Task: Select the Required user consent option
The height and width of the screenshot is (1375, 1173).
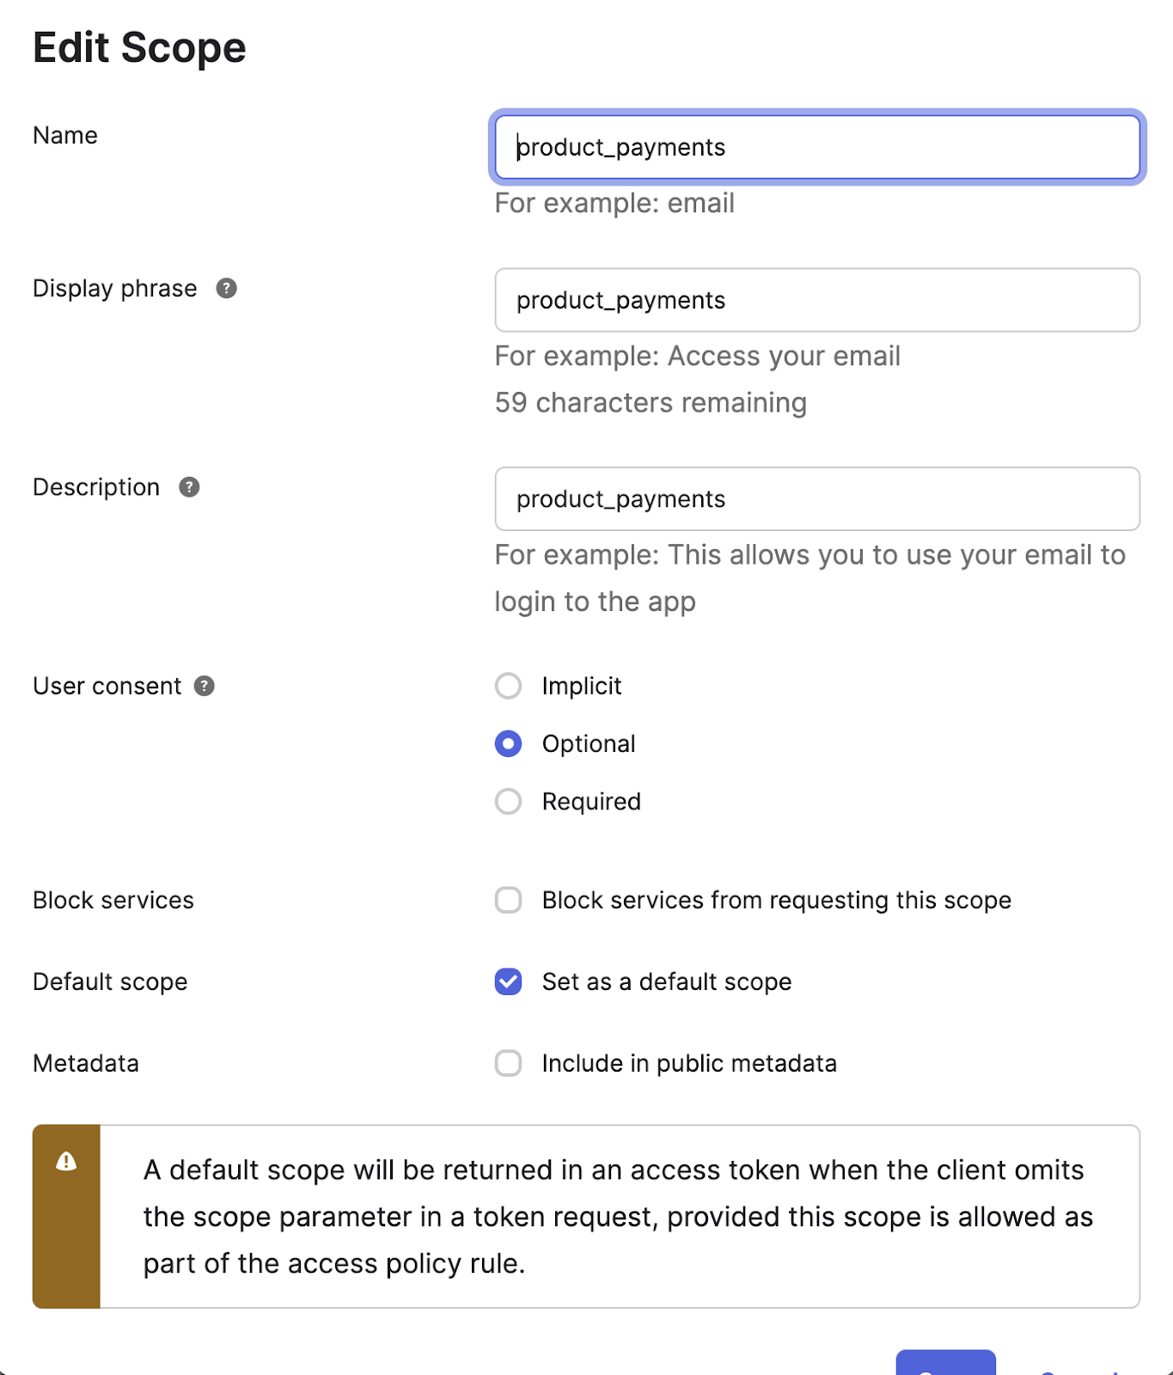Action: pyautogui.click(x=508, y=801)
